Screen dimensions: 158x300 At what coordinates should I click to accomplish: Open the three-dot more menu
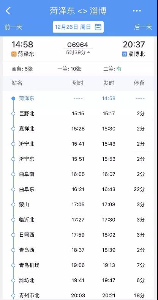click(137, 11)
